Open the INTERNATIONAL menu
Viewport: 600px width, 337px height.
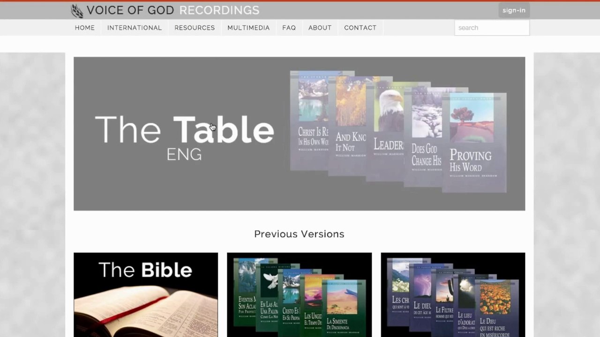coord(135,28)
